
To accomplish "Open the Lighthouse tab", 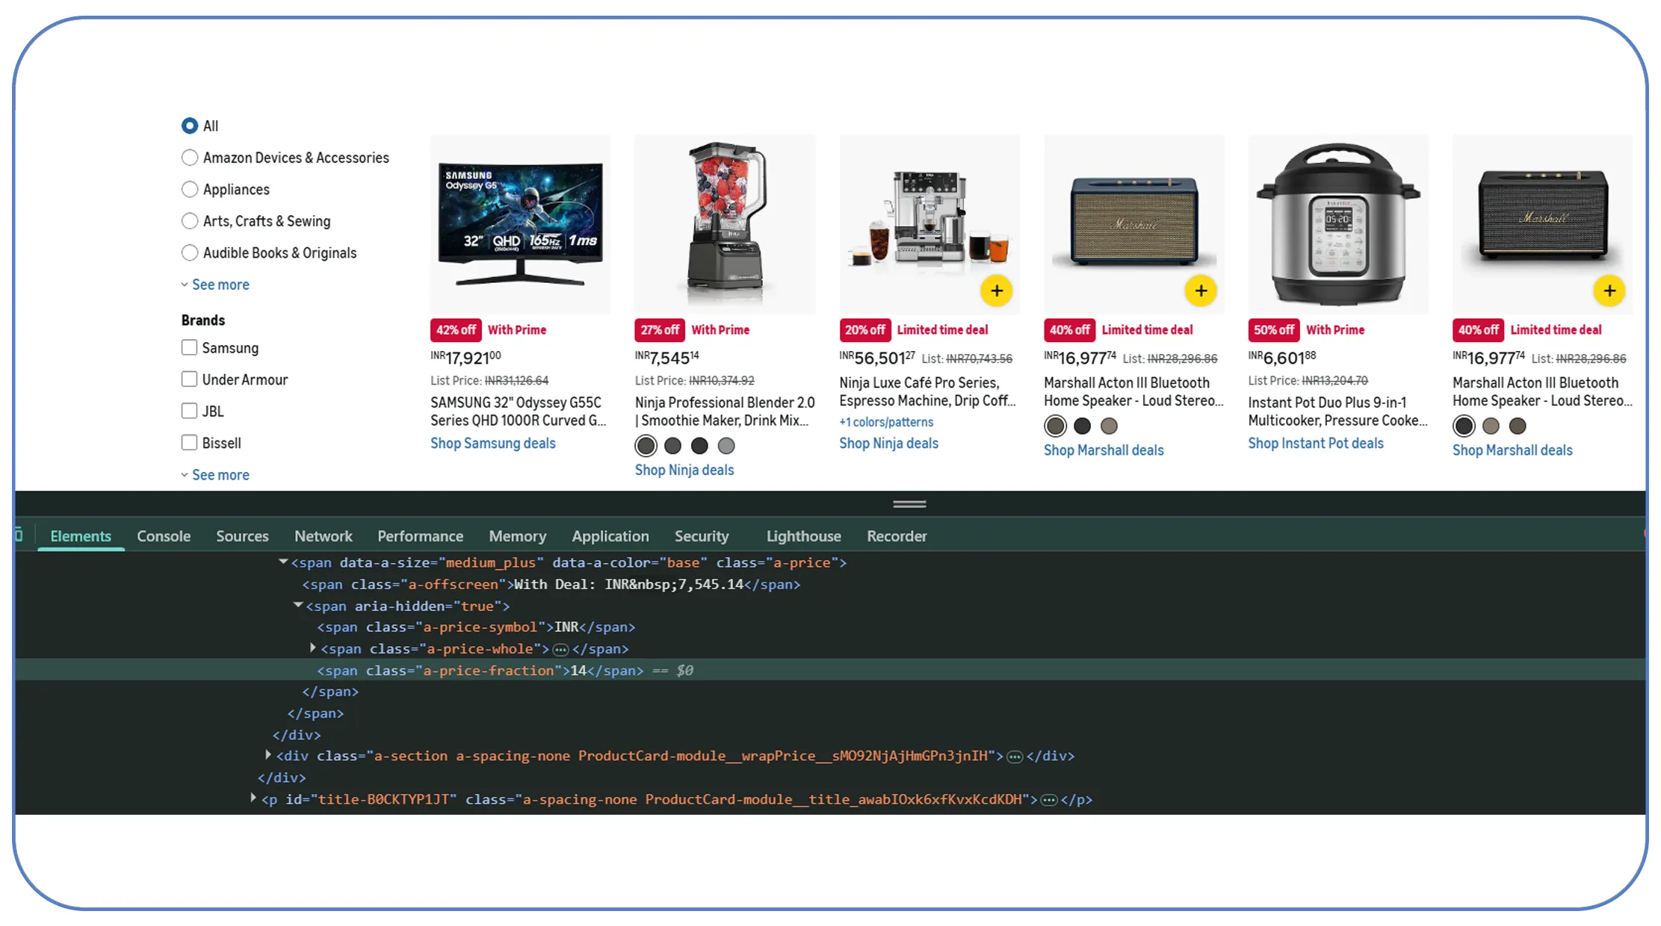I will [x=804, y=536].
